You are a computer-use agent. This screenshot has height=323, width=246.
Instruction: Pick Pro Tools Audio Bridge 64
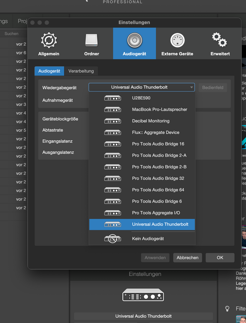click(x=142, y=190)
